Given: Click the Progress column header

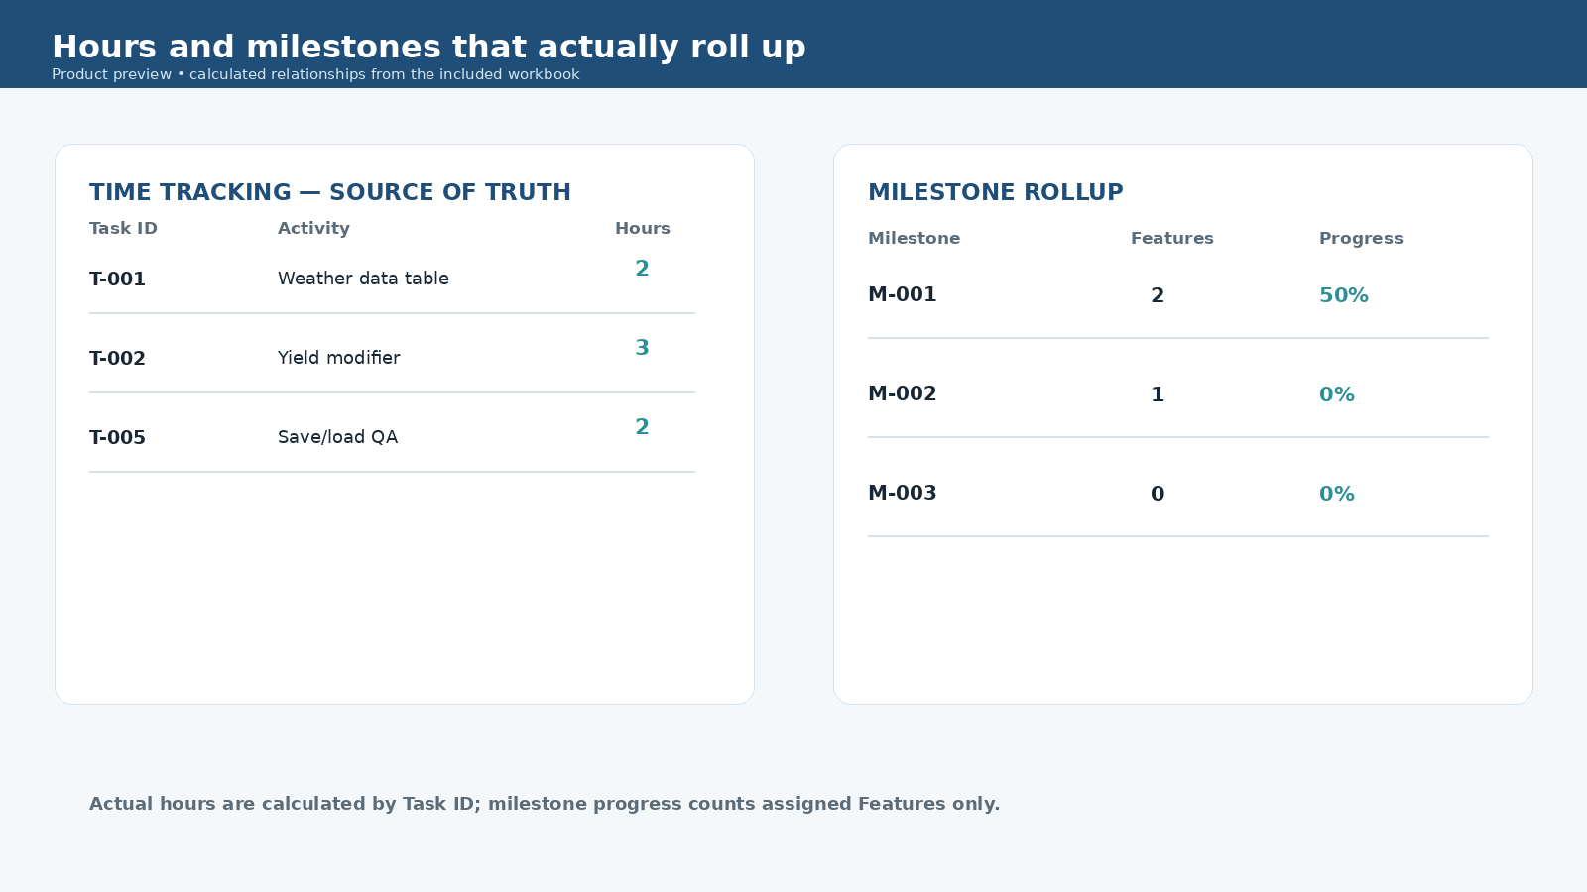Looking at the screenshot, I should (x=1361, y=238).
